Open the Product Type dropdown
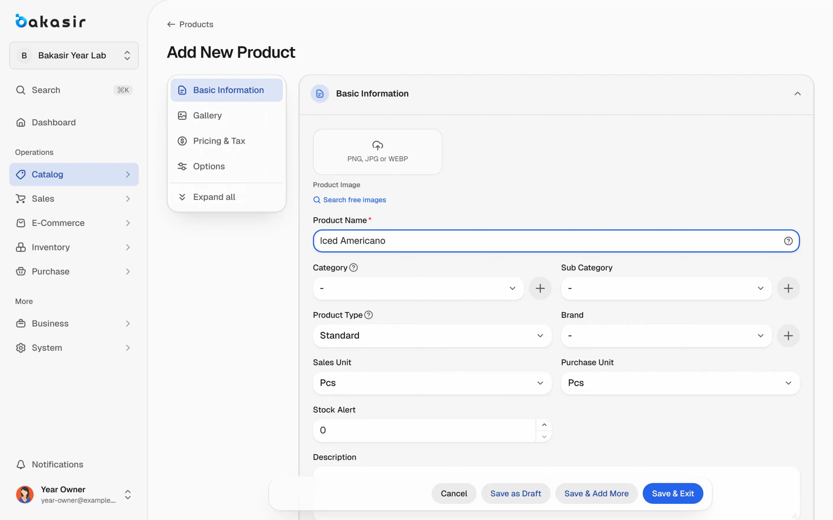Viewport: 833px width, 520px height. pos(432,336)
